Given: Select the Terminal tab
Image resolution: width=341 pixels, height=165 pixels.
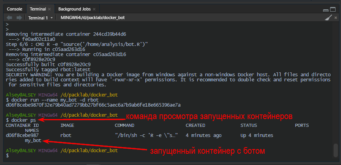Looking at the screenshot, I should 38,9.
